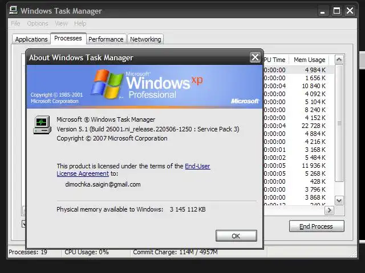Screen dimensions: 365x273
Task: Select the 5 484 K memory value
Action: [315, 158]
